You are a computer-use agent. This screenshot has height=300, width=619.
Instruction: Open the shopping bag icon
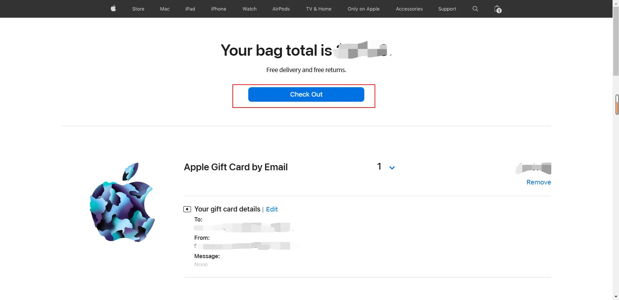coord(497,9)
